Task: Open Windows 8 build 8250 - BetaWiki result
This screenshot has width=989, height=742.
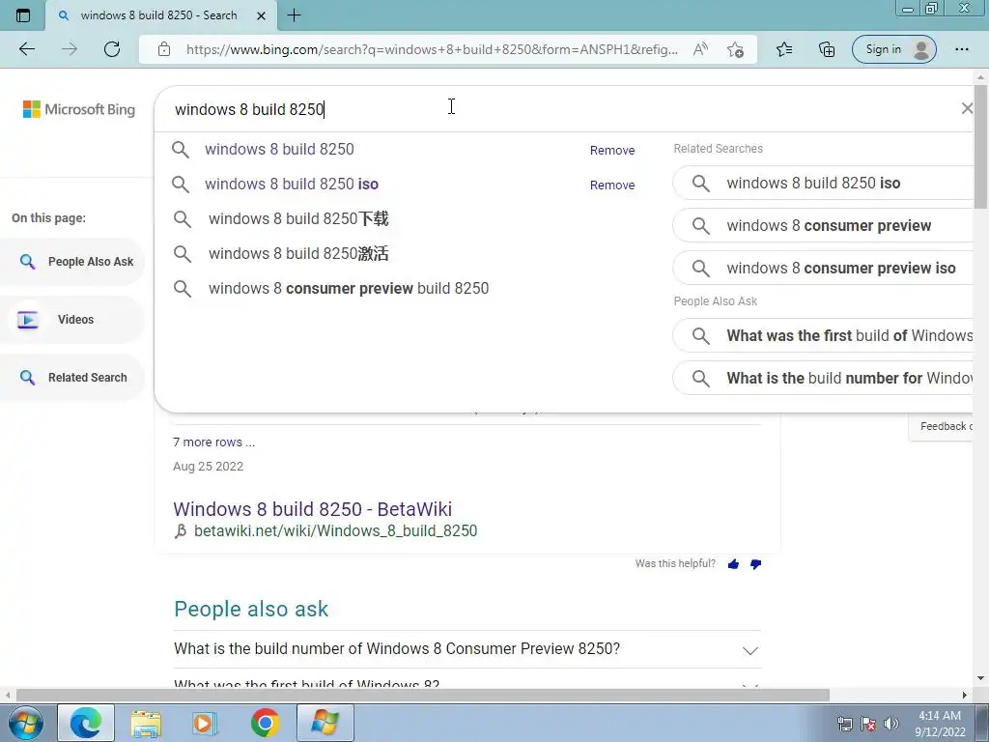Action: [x=312, y=509]
